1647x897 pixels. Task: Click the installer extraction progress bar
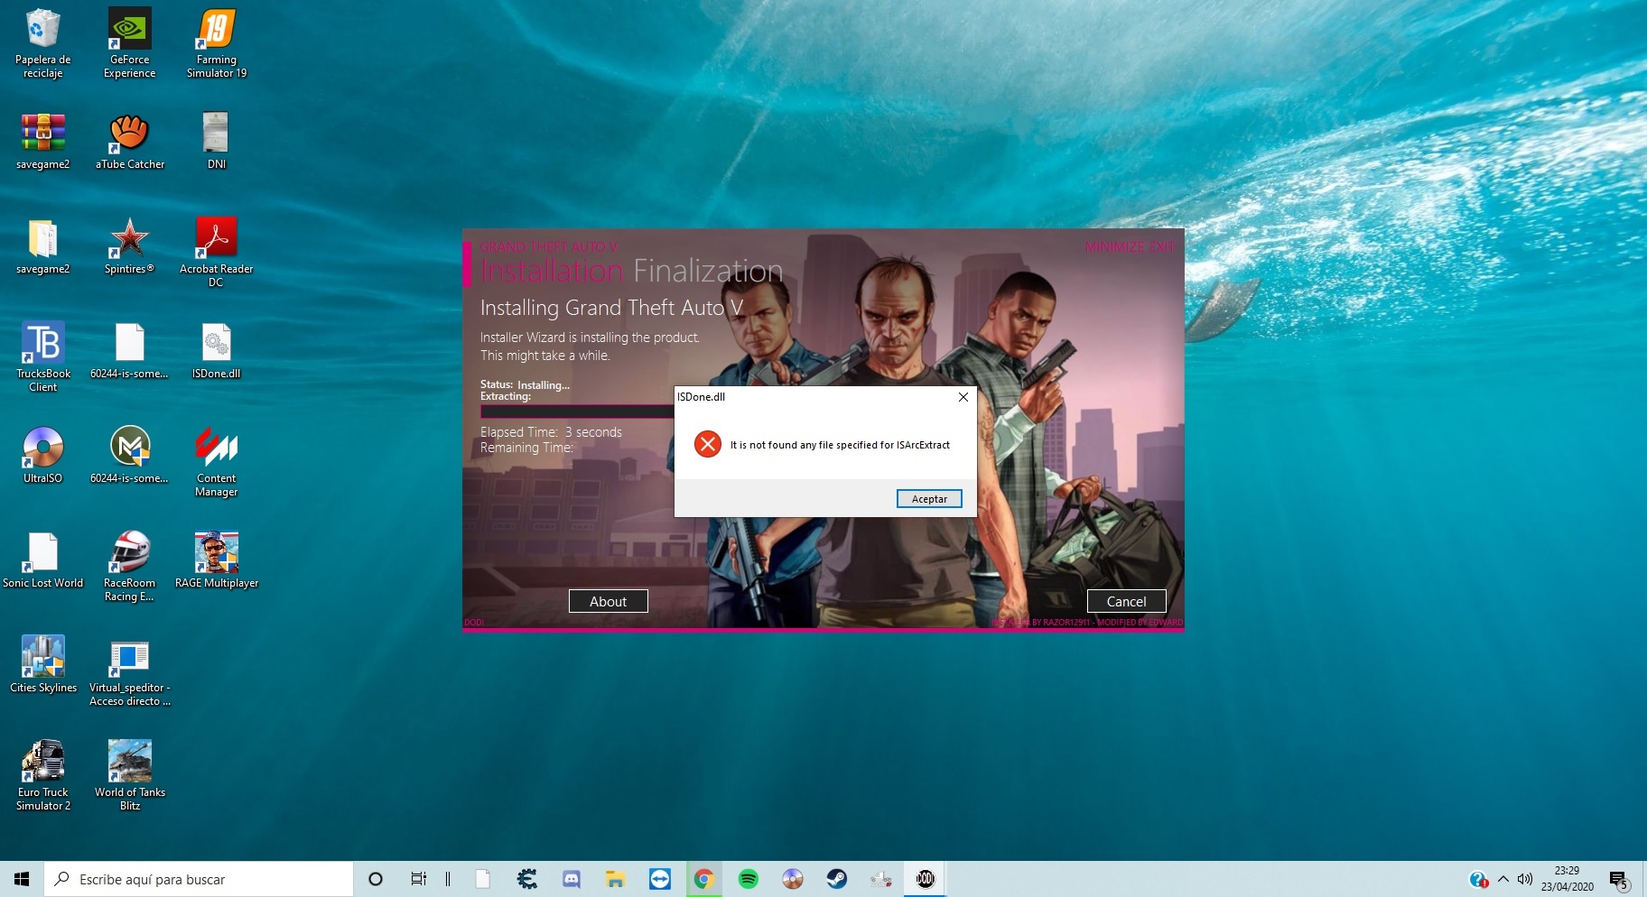577,412
